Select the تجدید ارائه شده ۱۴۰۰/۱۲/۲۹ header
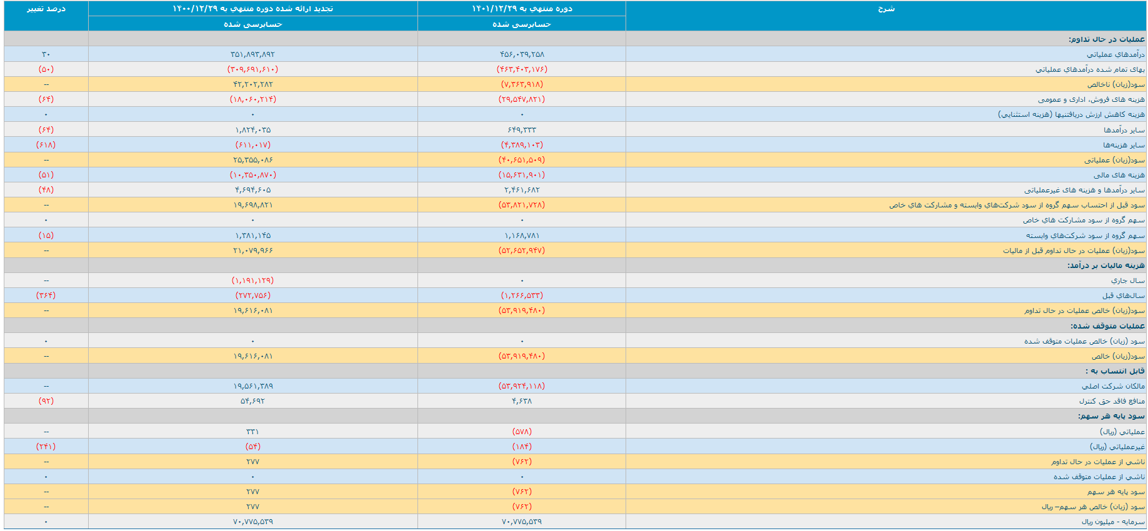Image resolution: width=1148 pixels, height=531 pixels. [252, 9]
